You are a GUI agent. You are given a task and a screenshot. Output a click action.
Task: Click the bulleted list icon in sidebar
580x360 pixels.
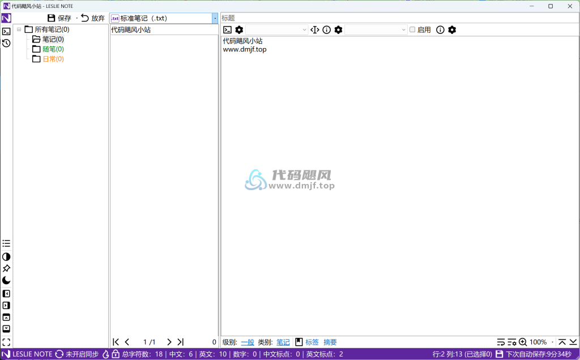coord(6,243)
